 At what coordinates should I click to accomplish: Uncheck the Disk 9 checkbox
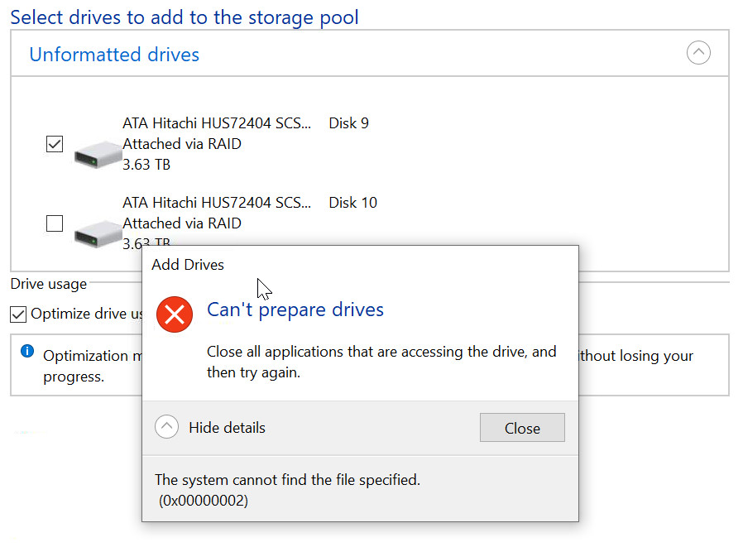pyautogui.click(x=55, y=144)
